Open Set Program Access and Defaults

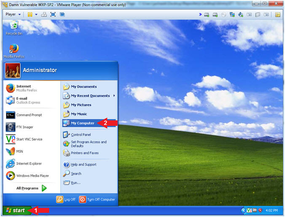[x=85, y=144]
